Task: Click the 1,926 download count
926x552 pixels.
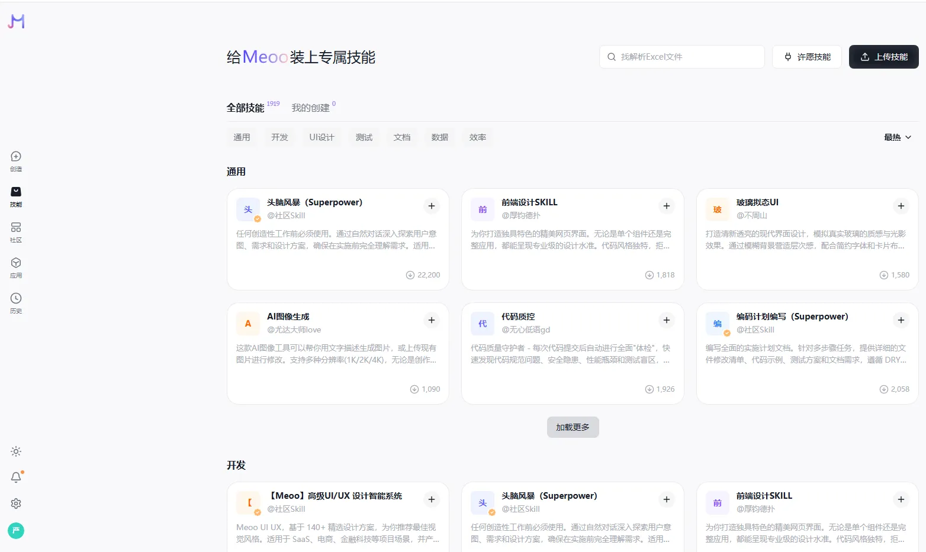Action: (x=665, y=389)
